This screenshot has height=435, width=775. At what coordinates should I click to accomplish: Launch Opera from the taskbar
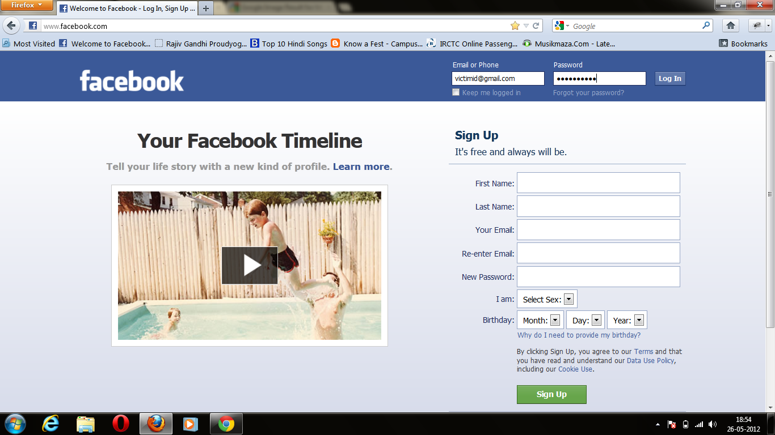point(120,424)
